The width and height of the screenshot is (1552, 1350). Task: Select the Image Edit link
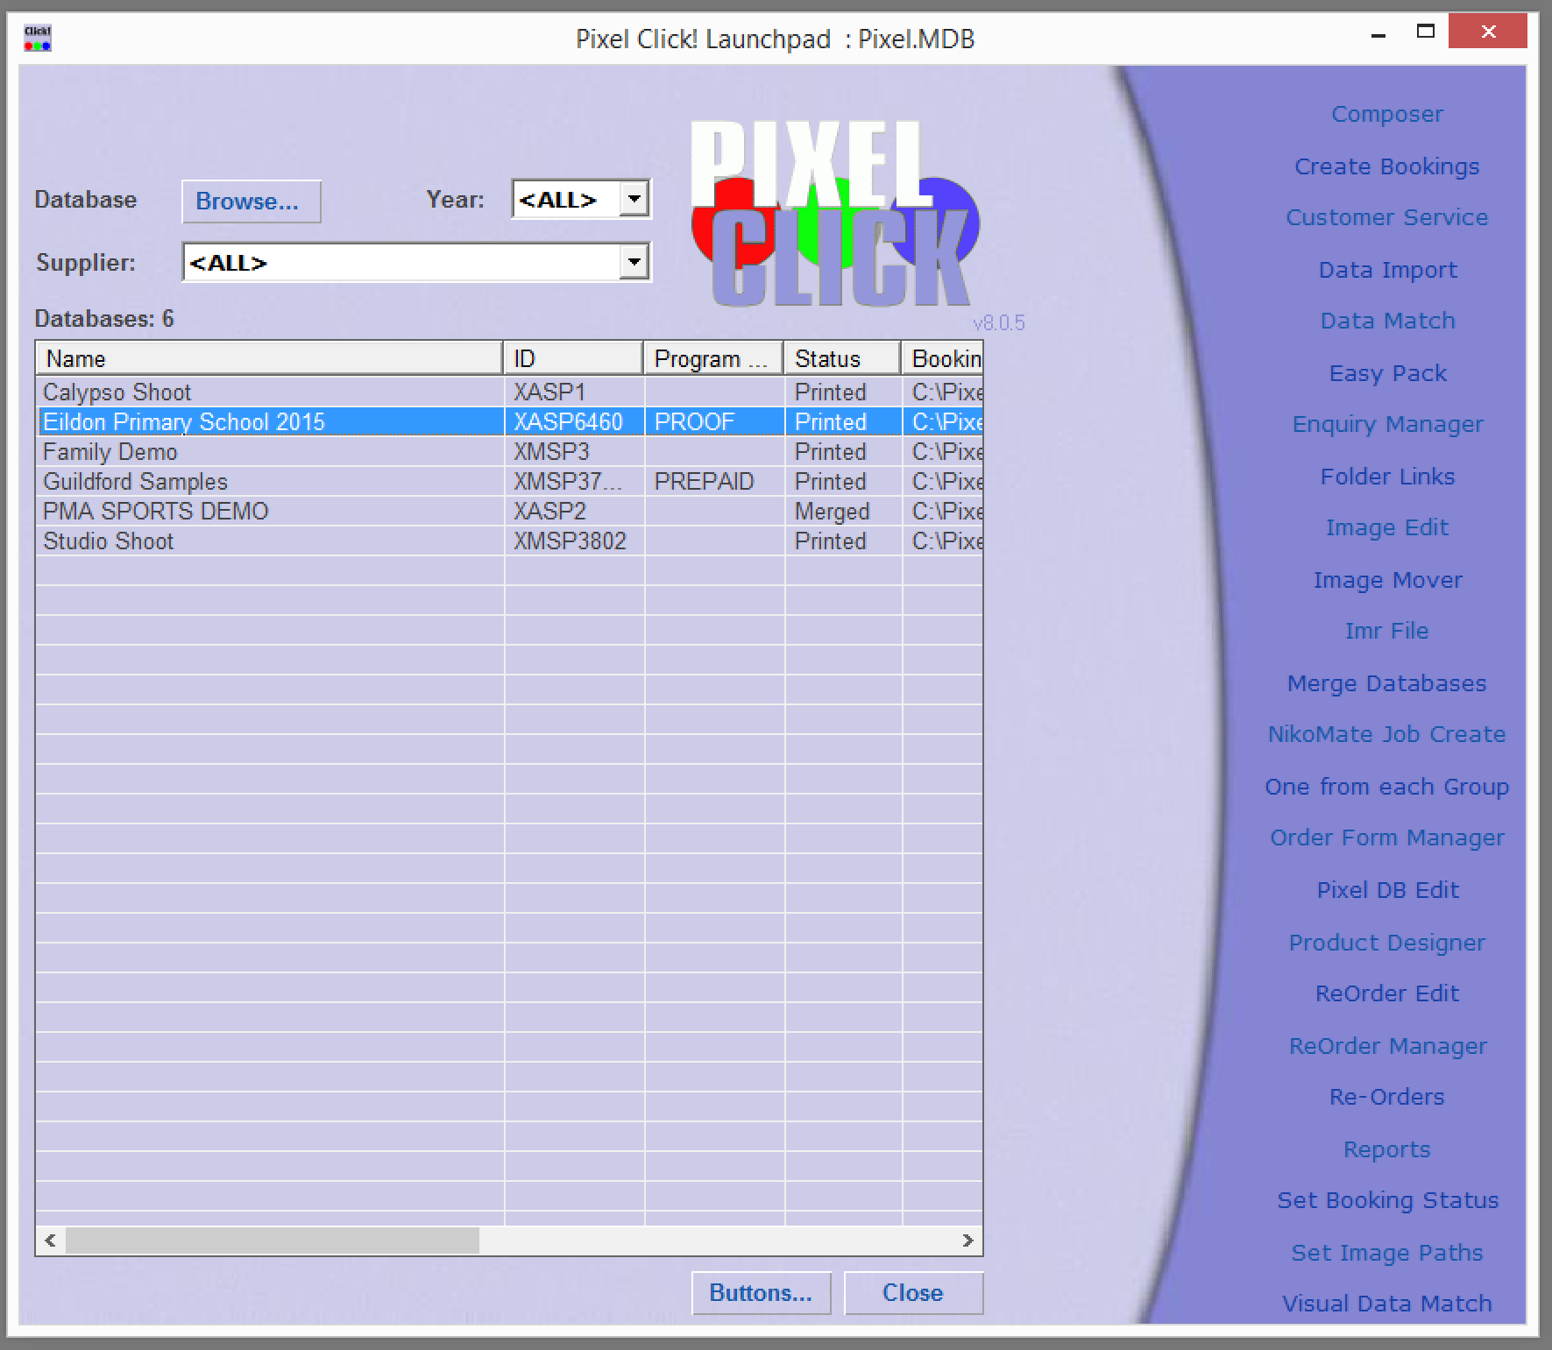1386,527
